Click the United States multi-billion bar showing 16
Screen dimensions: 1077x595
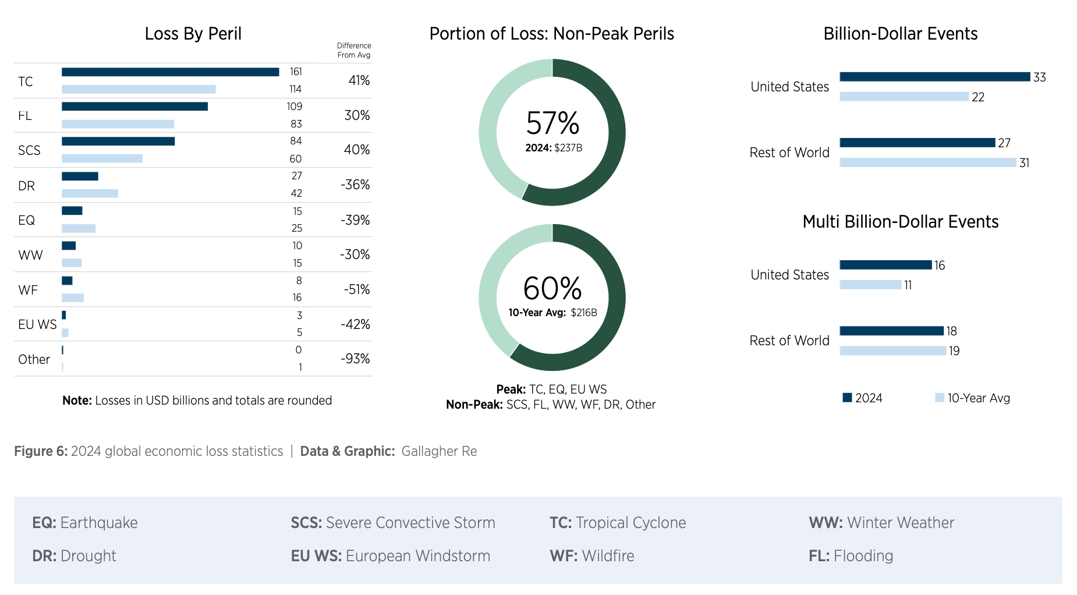pos(885,265)
